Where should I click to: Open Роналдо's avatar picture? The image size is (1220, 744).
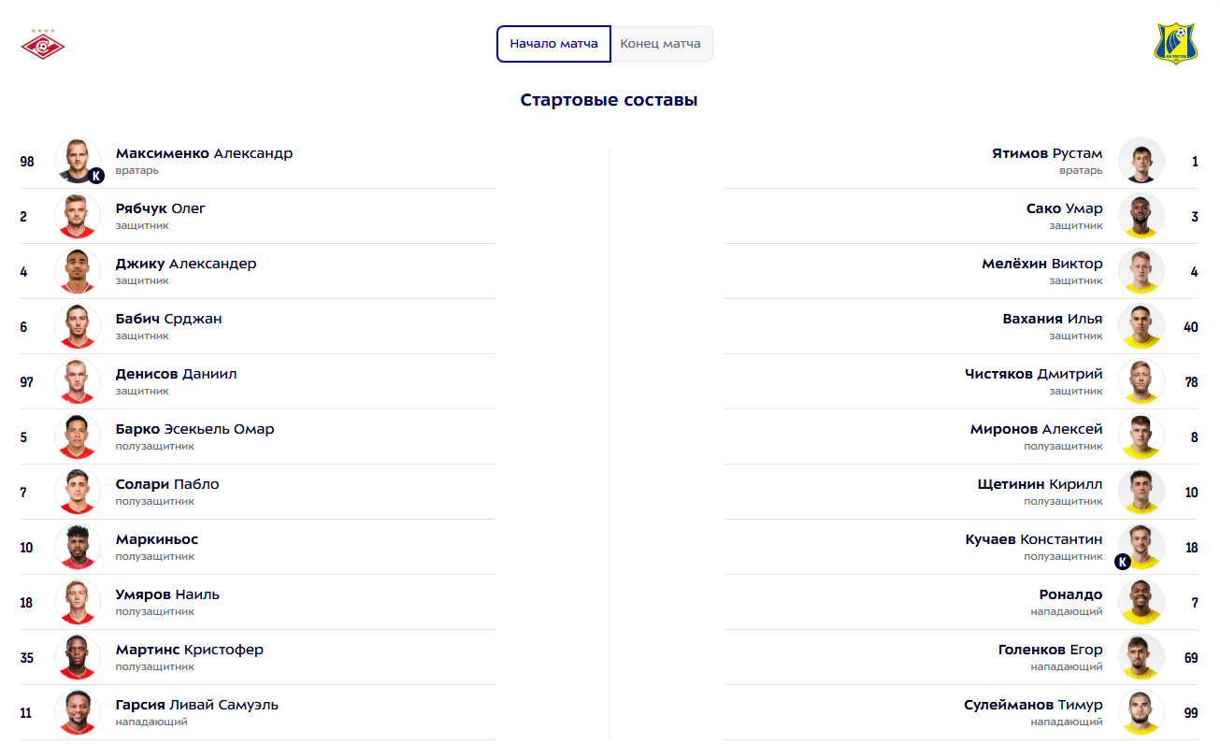1141,602
